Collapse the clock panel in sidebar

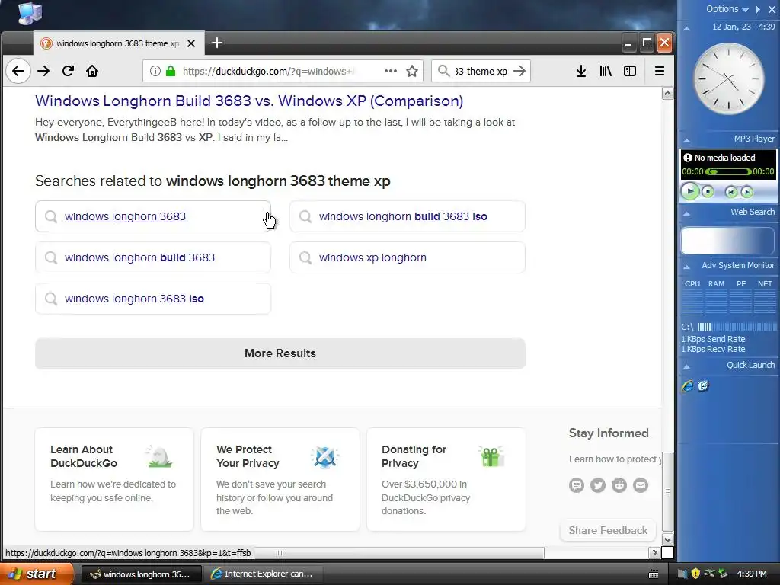[x=687, y=28]
